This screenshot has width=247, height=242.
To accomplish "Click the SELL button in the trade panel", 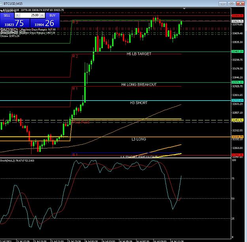I will coord(7,15).
